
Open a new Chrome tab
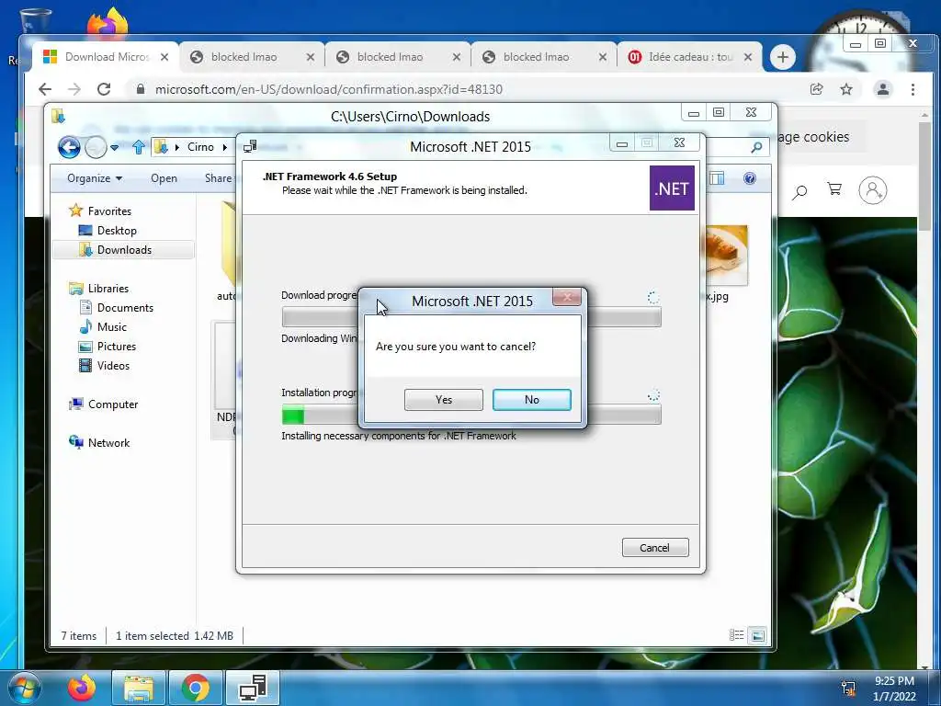click(x=783, y=57)
